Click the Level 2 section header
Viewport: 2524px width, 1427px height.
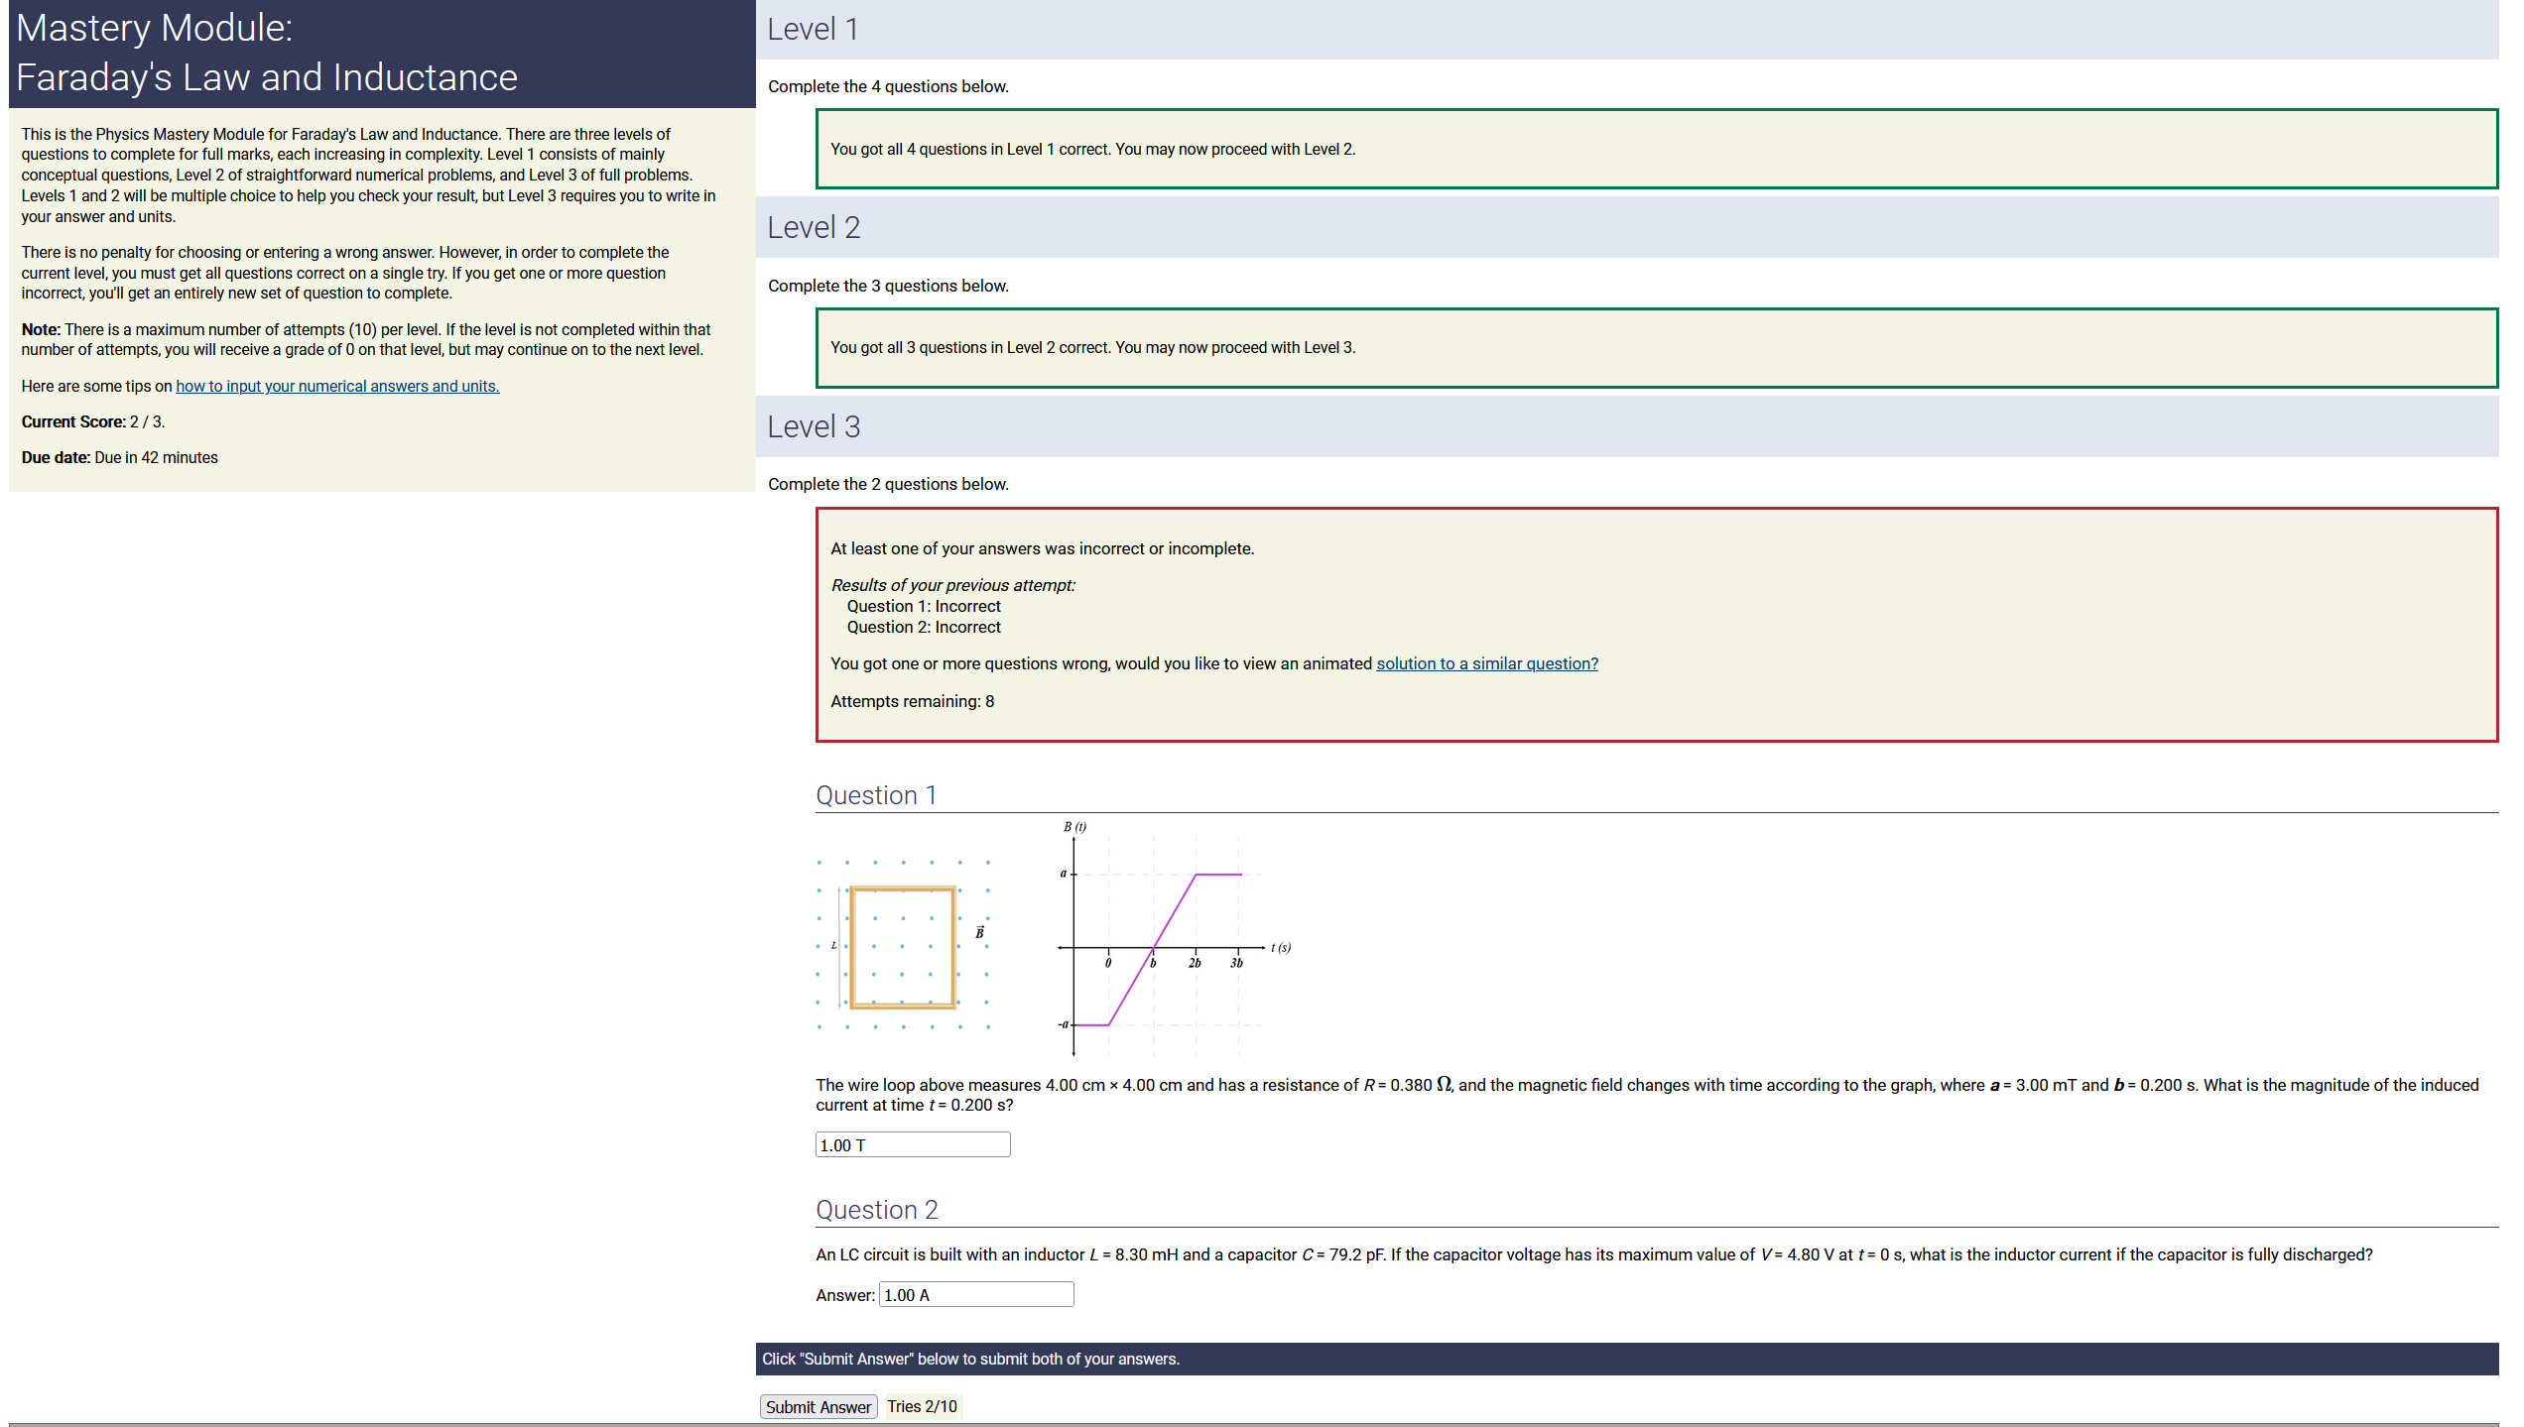pyautogui.click(x=813, y=228)
